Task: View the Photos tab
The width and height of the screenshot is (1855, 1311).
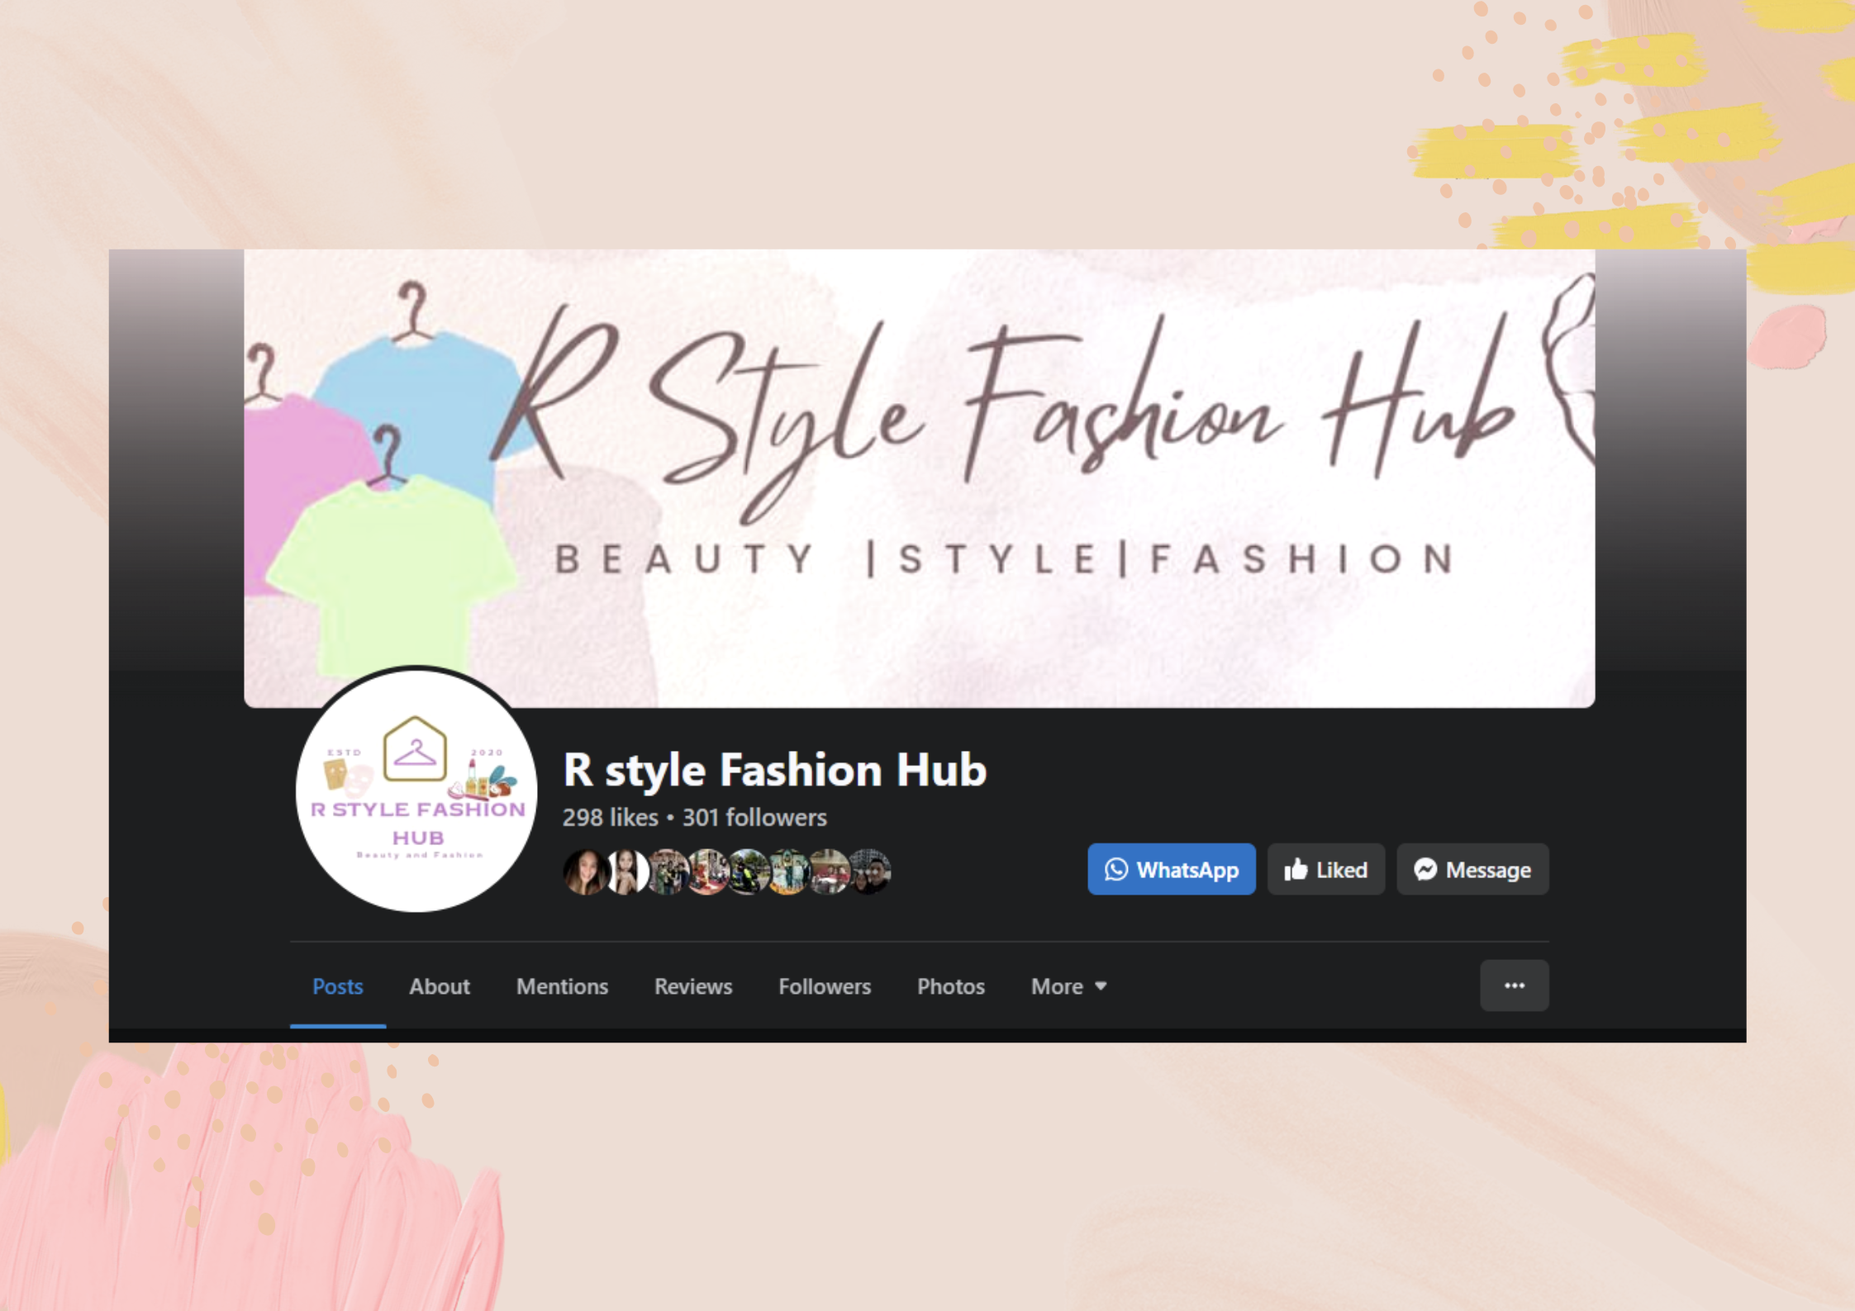Action: [x=950, y=986]
